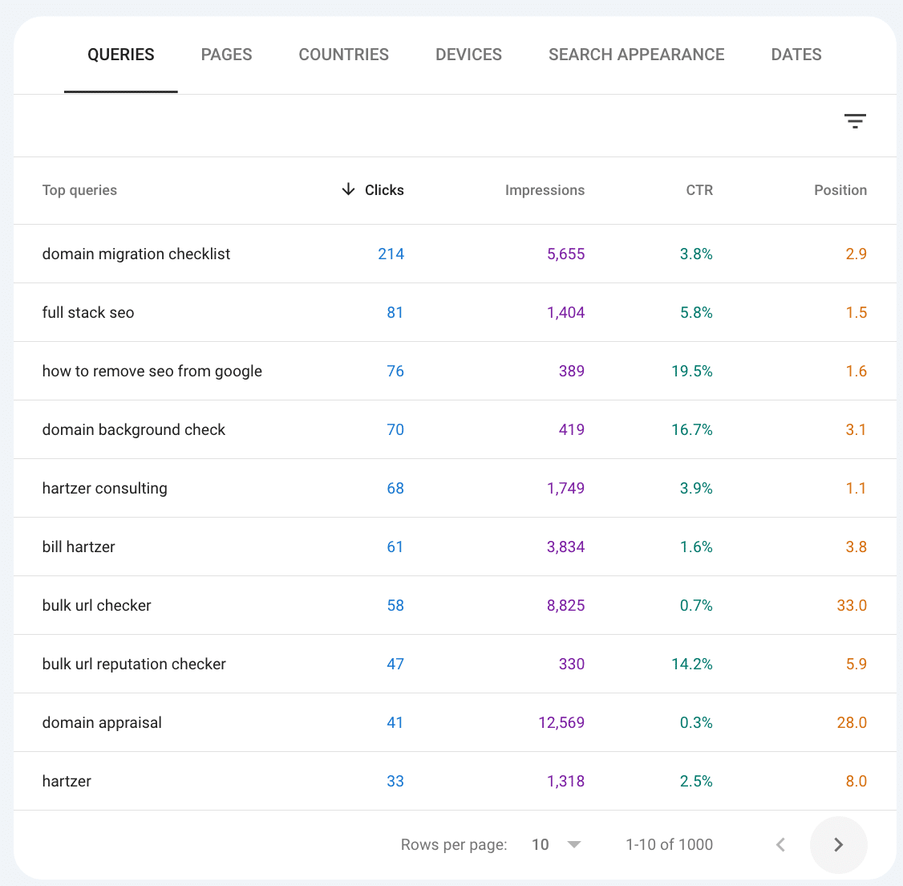Click the 5.9 position value
The height and width of the screenshot is (886, 903).
(x=856, y=664)
